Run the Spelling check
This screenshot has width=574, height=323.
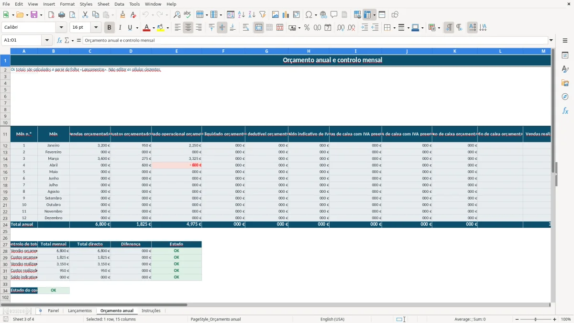click(x=187, y=15)
